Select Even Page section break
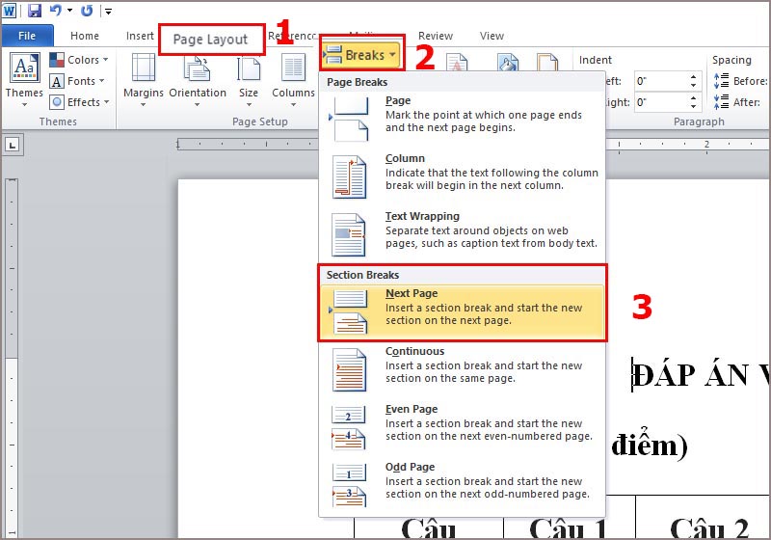The width and height of the screenshot is (771, 540). (462, 427)
